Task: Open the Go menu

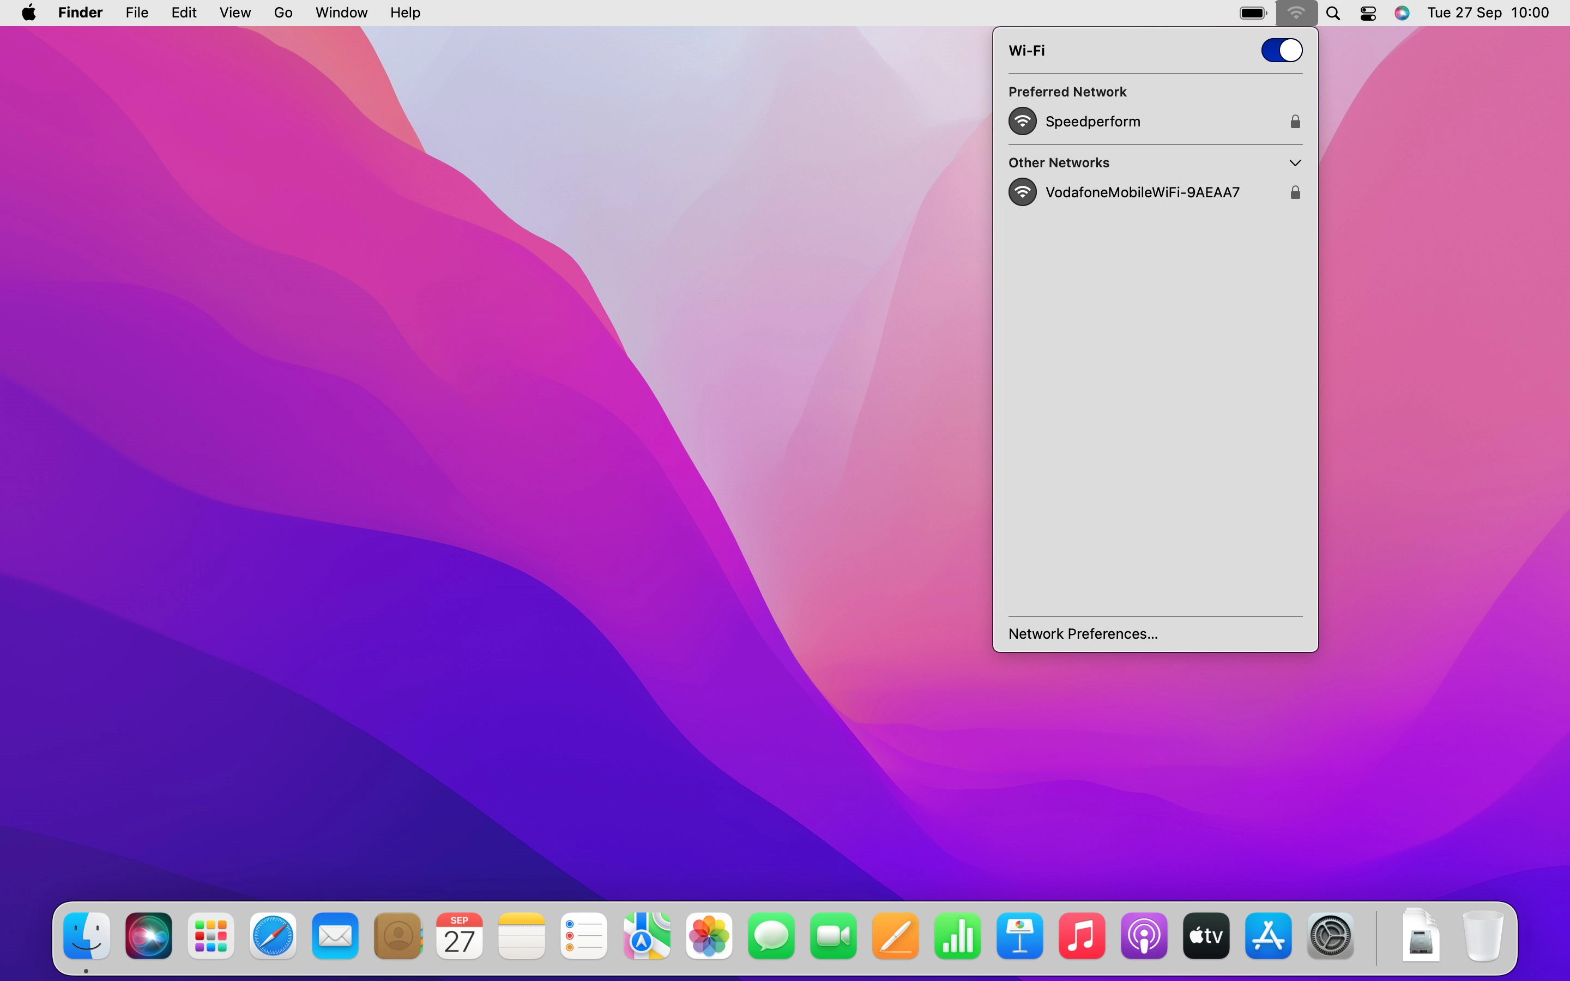Action: click(x=283, y=13)
